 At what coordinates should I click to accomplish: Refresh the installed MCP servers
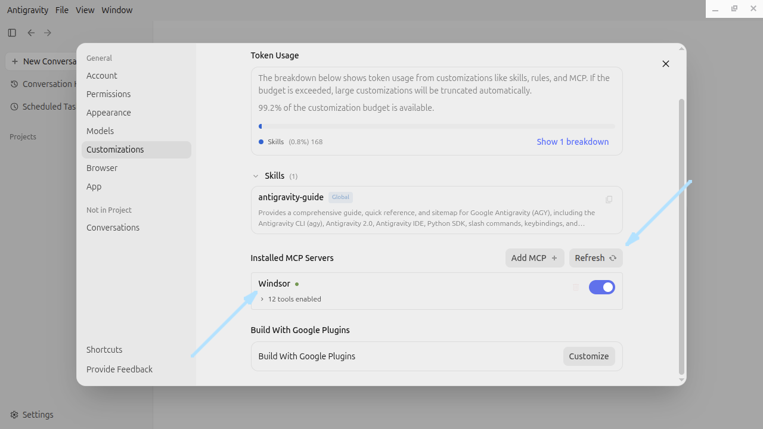[596, 258]
